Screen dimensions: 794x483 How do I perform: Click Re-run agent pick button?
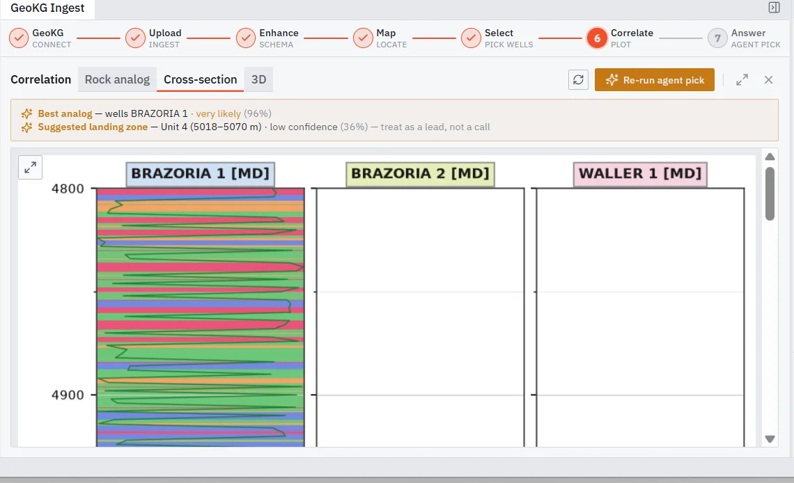[654, 80]
